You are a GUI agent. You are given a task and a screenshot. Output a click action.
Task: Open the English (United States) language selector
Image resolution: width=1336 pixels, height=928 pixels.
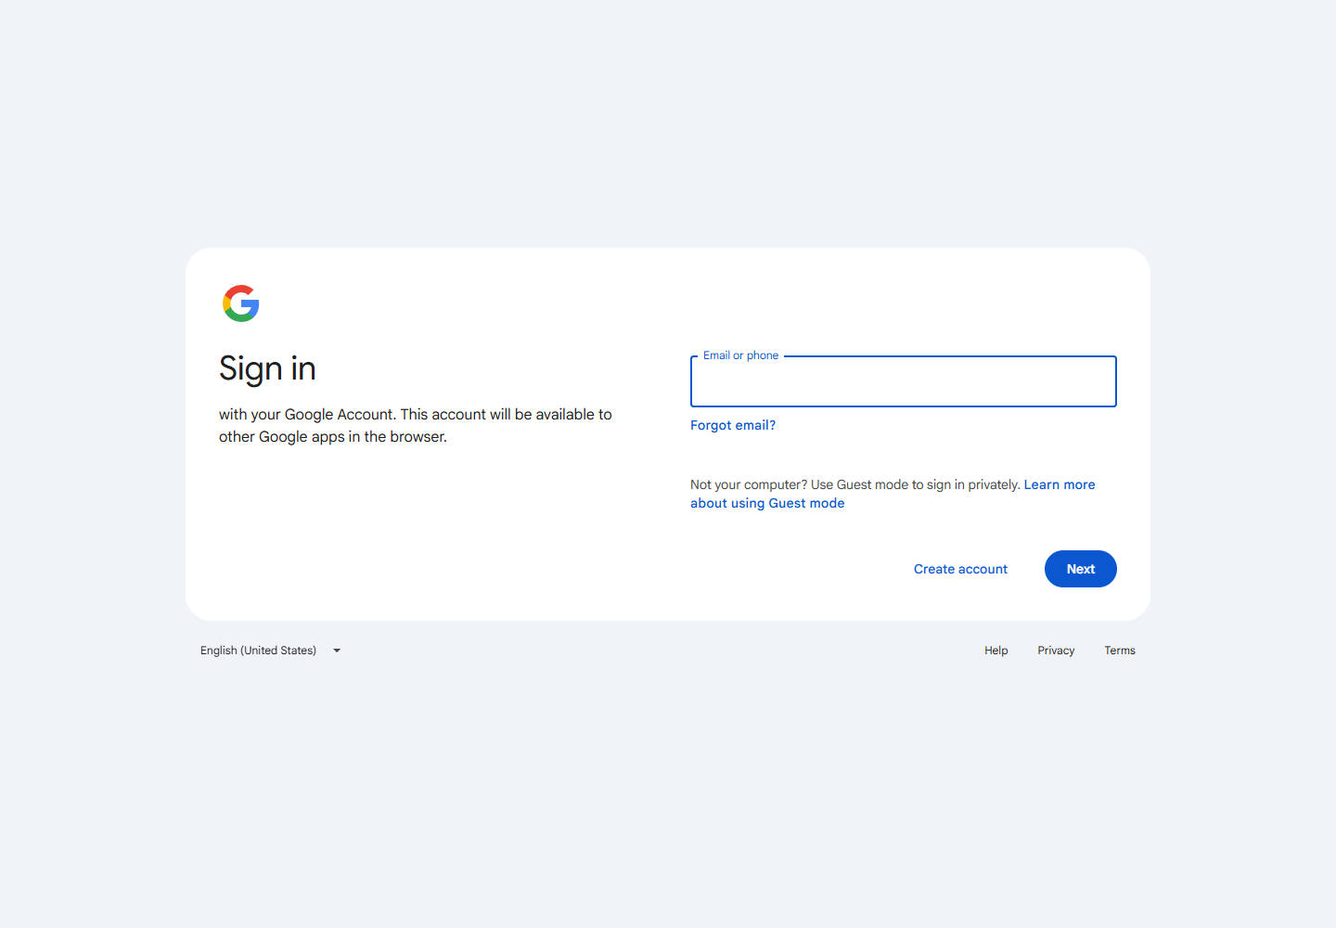(x=259, y=651)
